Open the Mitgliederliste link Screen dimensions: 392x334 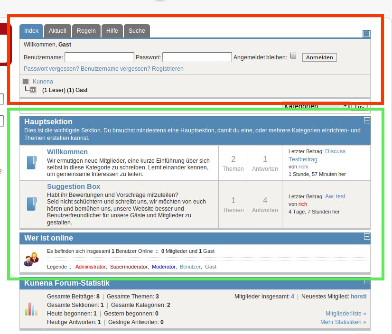[x=345, y=314]
